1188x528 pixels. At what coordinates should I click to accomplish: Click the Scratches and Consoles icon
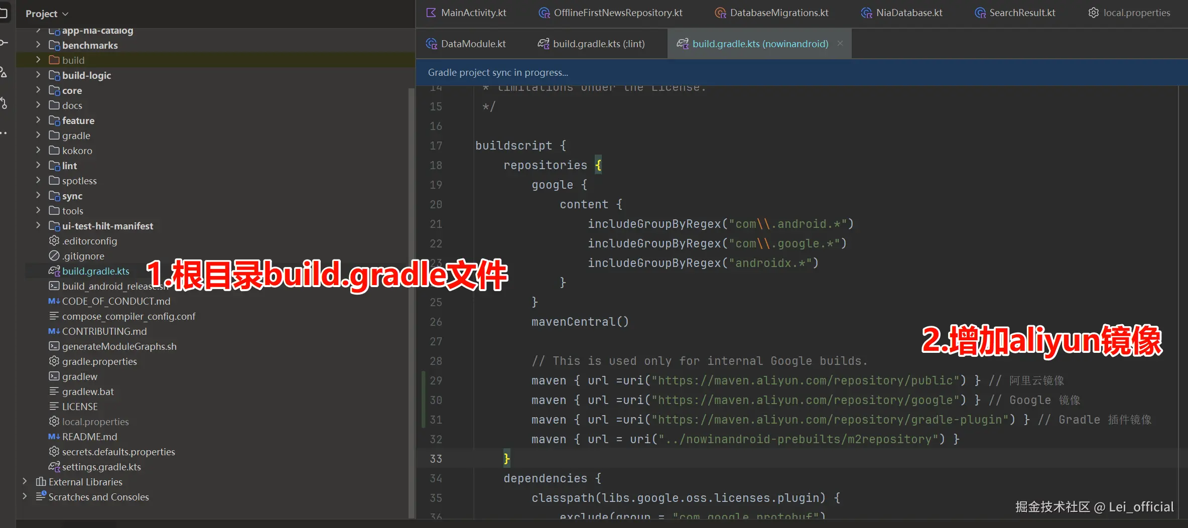click(41, 497)
